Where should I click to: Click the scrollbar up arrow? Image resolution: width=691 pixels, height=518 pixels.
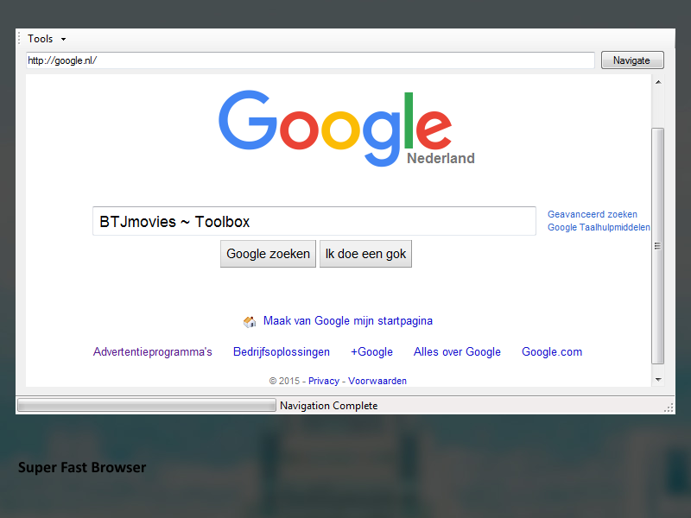pyautogui.click(x=658, y=82)
